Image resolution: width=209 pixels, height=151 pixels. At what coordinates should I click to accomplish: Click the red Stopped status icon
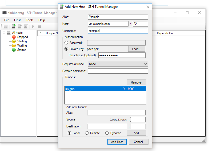pyautogui.click(x=14, y=37)
